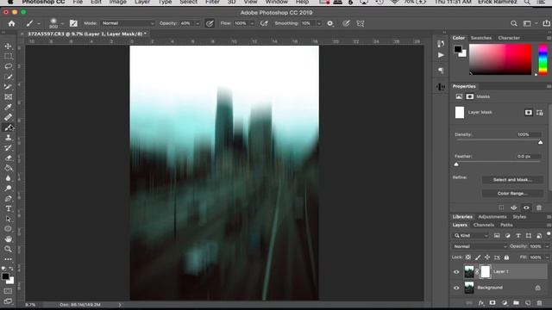Open the Smoothing dropdown arrow
Viewport: 552px width, 310px height.
[319, 23]
